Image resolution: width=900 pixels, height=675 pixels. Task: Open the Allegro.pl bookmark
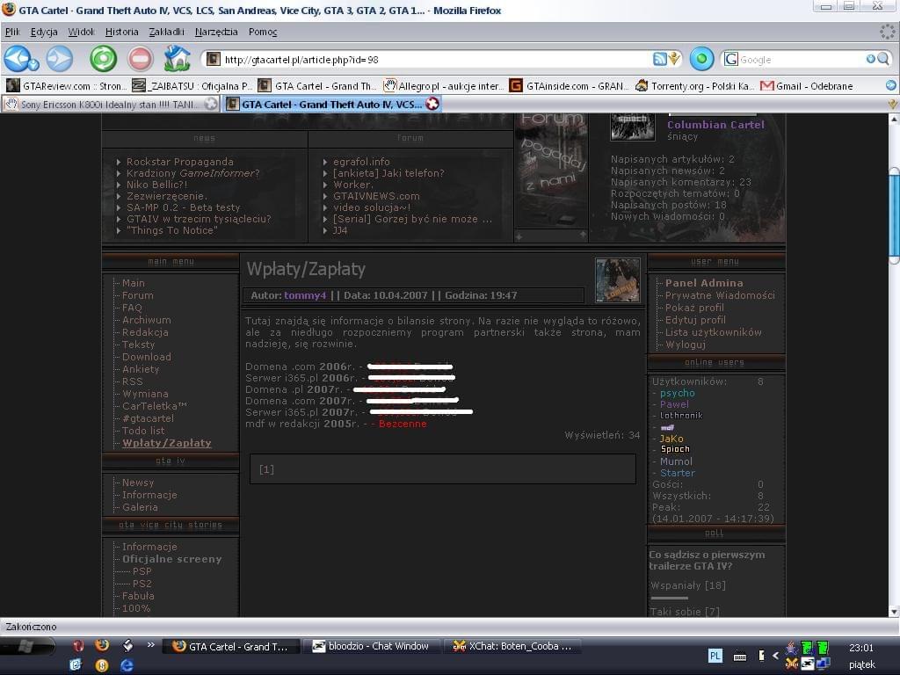tap(444, 86)
